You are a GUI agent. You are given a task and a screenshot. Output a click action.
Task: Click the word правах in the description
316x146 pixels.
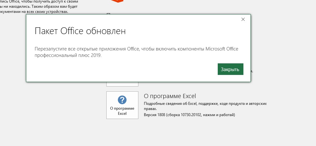pyautogui.click(x=150, y=109)
